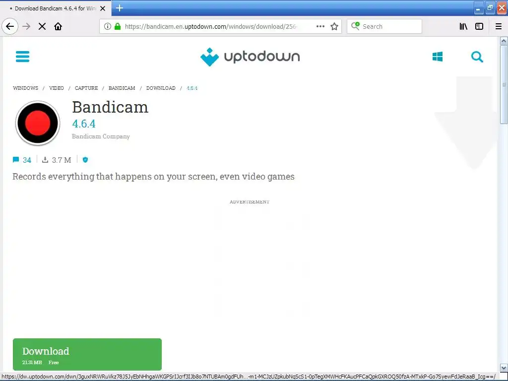Viewport: 508px width, 381px height.
Task: Click the green Download button
Action: 87,354
